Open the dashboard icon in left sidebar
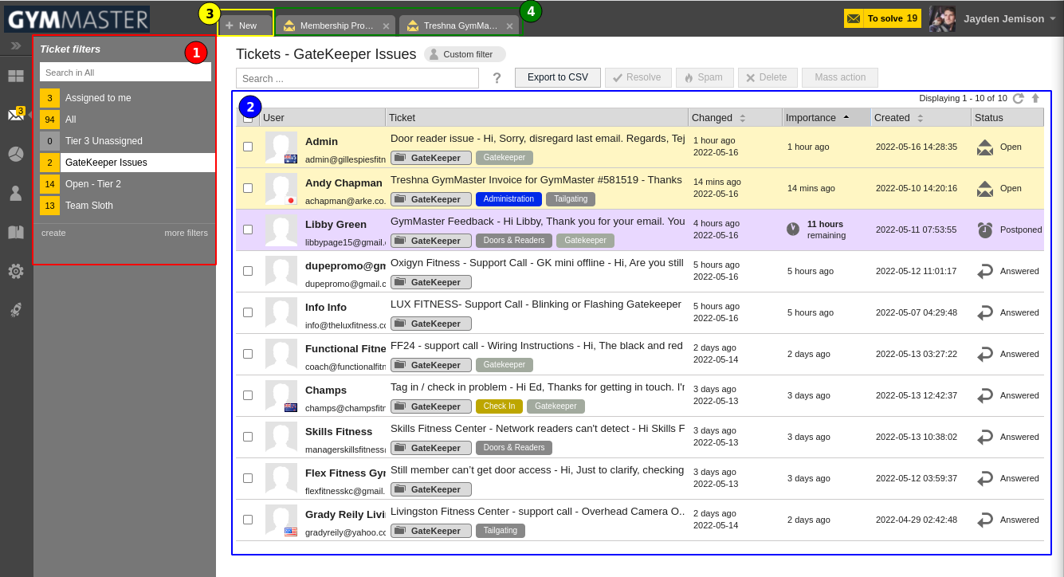 click(16, 77)
